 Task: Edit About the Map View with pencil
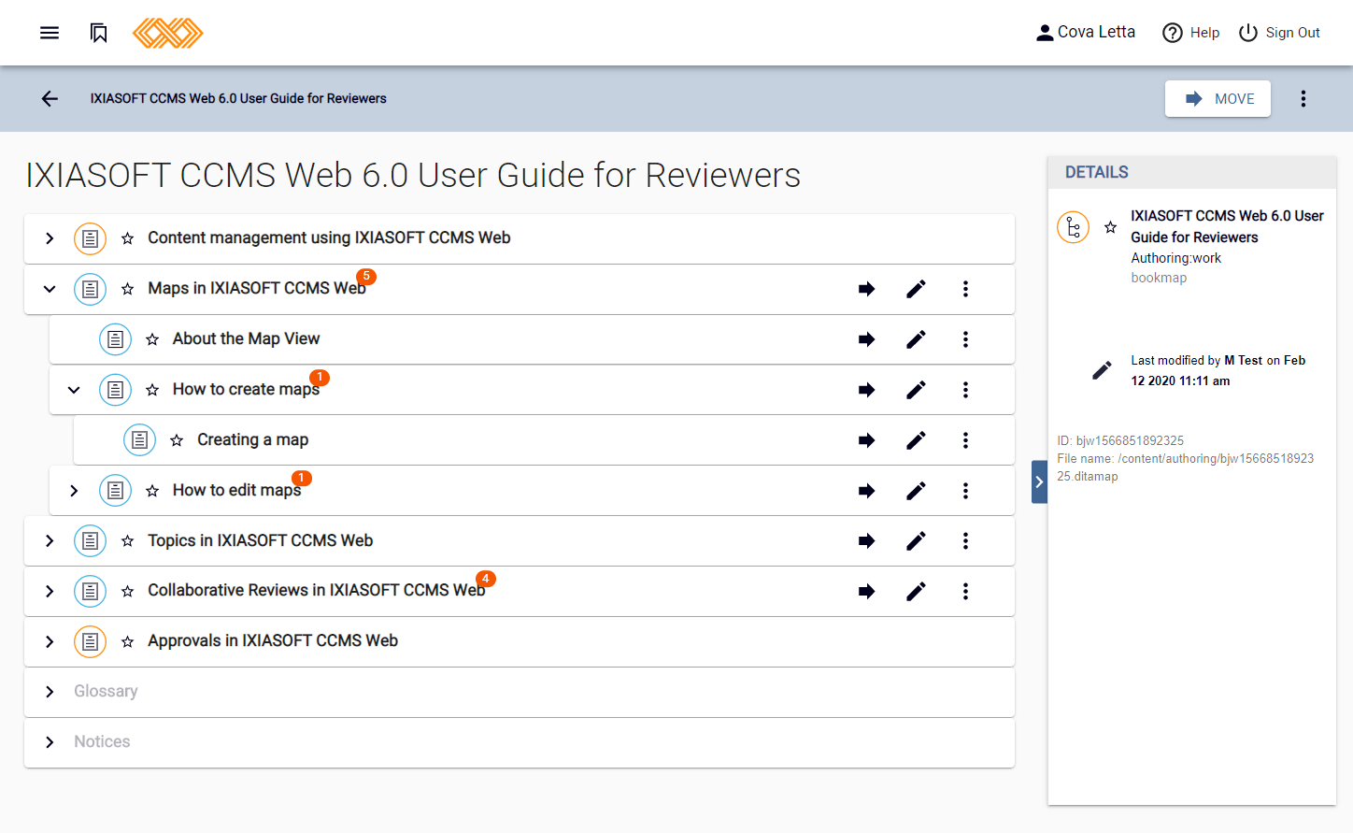(x=916, y=339)
